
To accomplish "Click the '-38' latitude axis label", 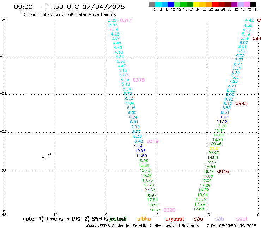I will (x=3, y=171).
